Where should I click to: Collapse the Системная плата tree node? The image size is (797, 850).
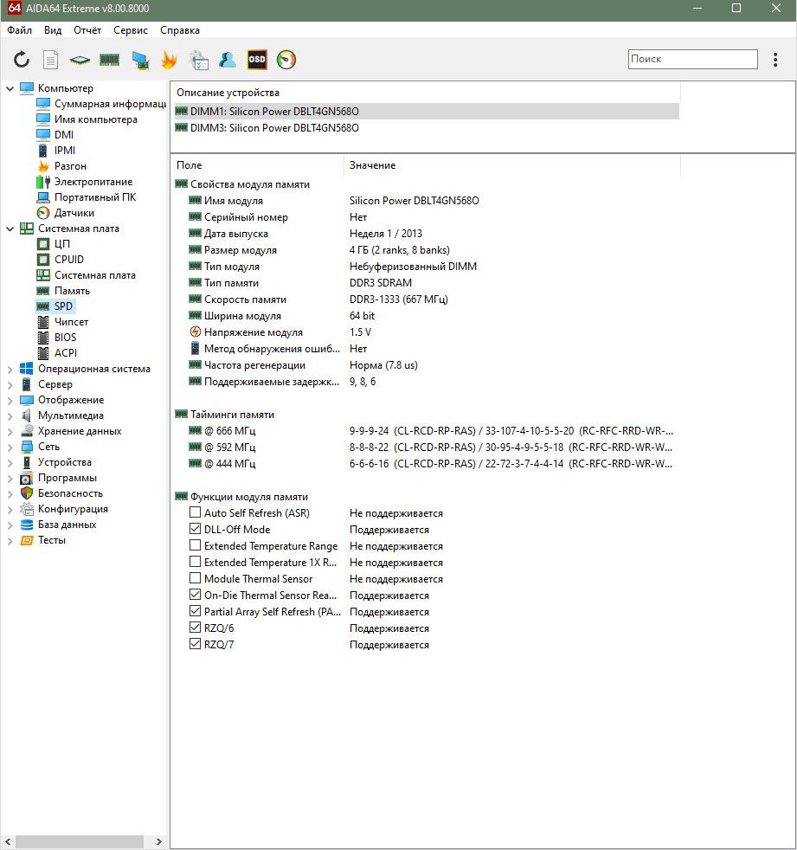tap(10, 229)
